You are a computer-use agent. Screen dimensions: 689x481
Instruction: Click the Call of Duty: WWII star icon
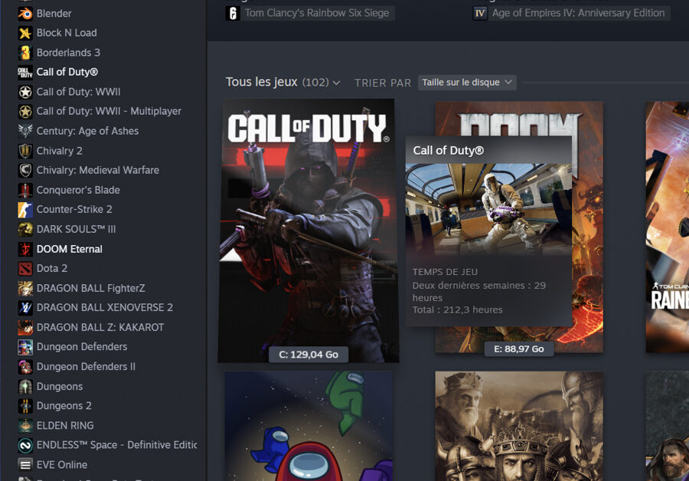25,92
